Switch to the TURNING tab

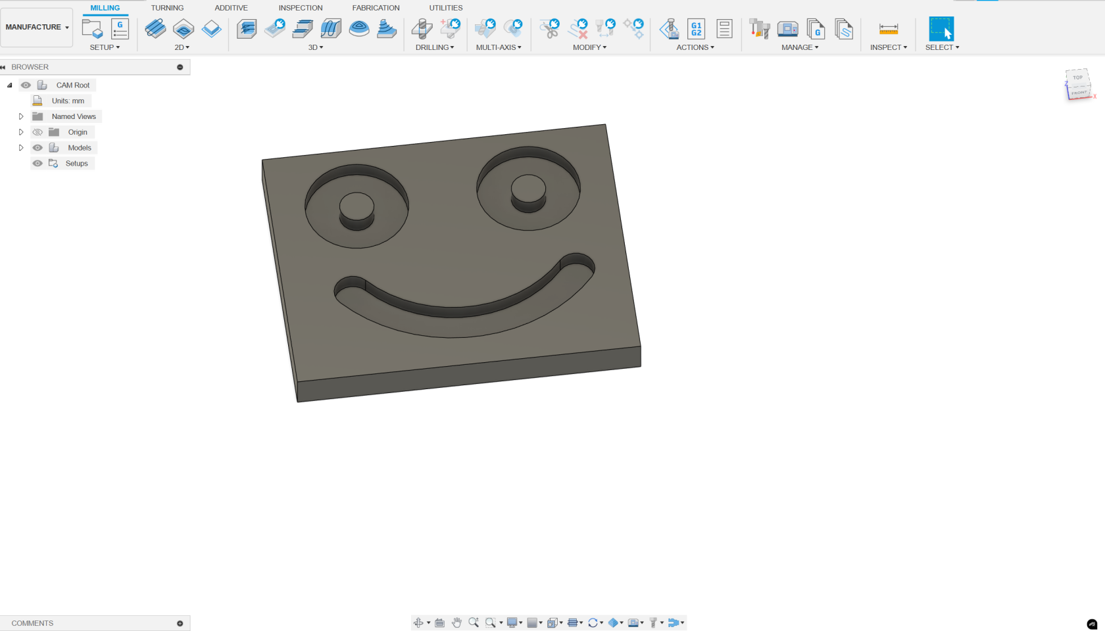point(167,8)
